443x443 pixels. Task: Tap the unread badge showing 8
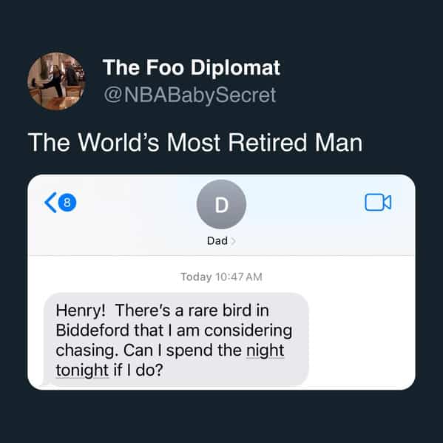[x=67, y=203]
